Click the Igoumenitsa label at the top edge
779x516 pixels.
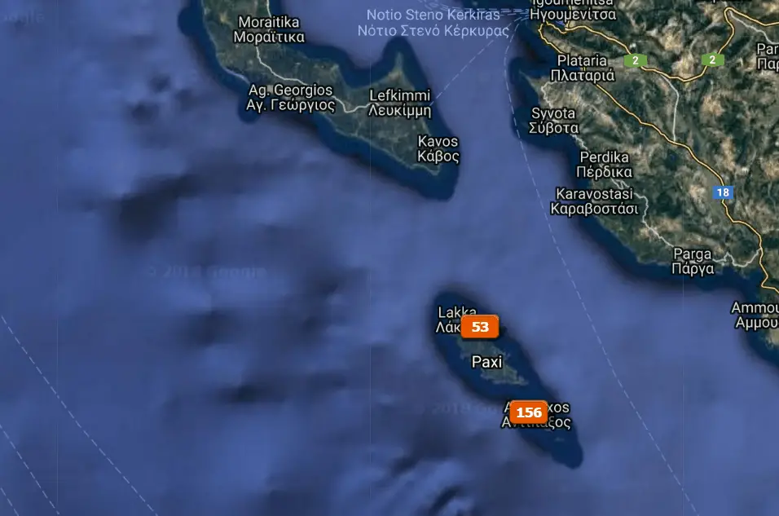pos(573,10)
